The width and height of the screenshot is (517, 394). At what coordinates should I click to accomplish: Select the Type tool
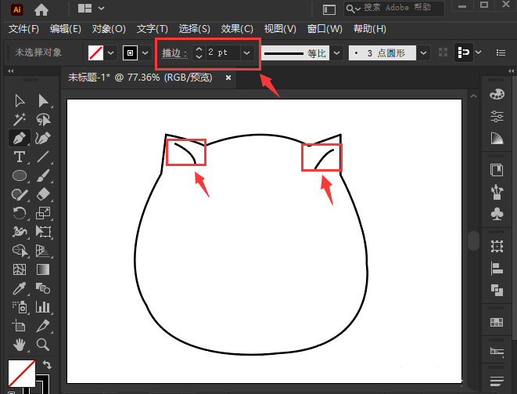(x=20, y=156)
